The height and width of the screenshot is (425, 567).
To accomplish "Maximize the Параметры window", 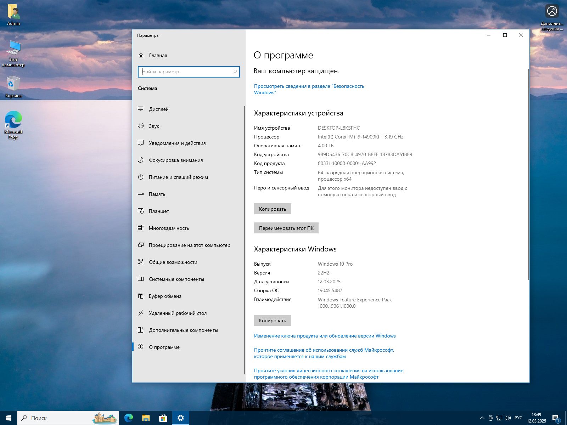I will pos(505,35).
